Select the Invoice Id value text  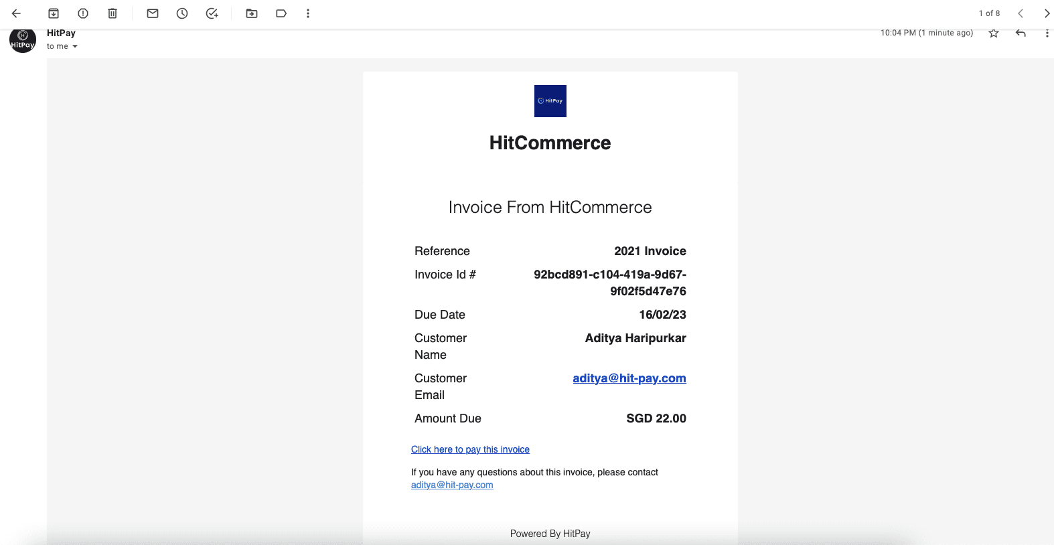610,283
